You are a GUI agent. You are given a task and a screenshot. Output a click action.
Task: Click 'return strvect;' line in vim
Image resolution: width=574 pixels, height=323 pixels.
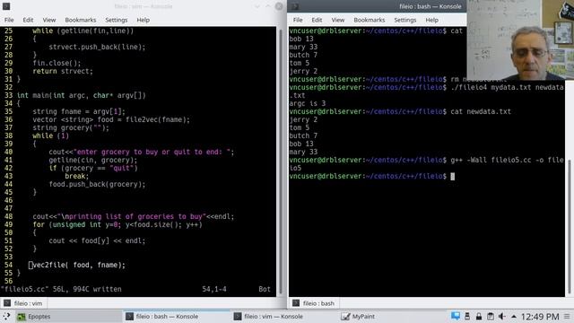63,71
